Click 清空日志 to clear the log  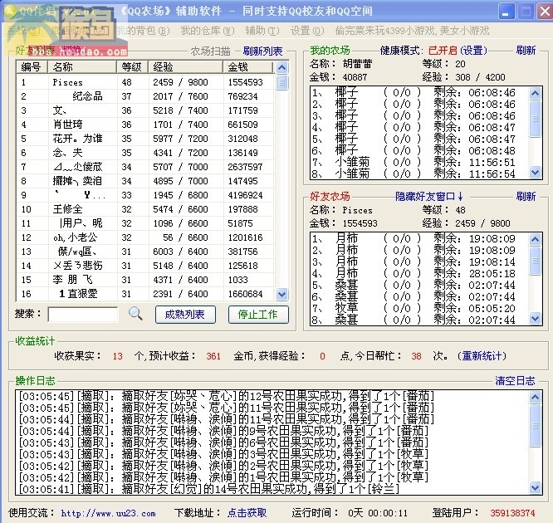pos(515,380)
